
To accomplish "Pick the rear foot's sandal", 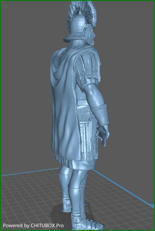I will pos(67,204).
